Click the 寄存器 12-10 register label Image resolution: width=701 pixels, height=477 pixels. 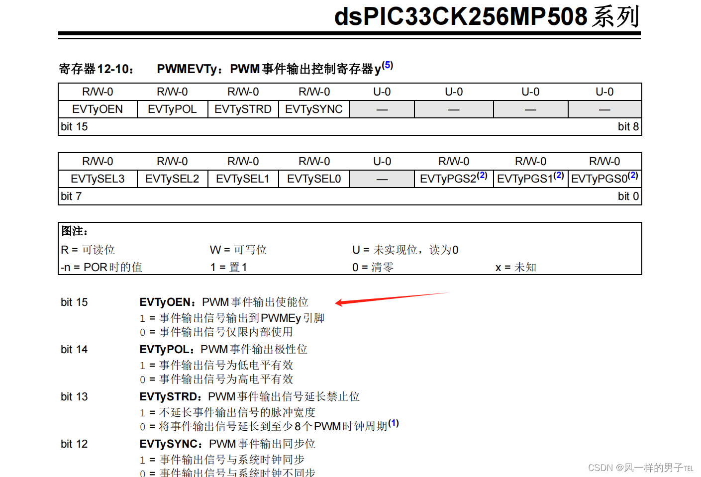96,69
